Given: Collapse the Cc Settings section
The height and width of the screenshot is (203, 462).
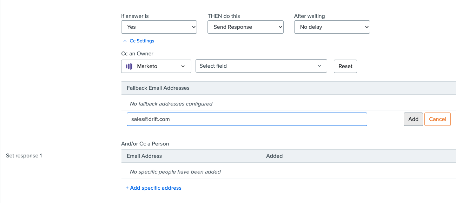Looking at the screenshot, I should tap(139, 41).
